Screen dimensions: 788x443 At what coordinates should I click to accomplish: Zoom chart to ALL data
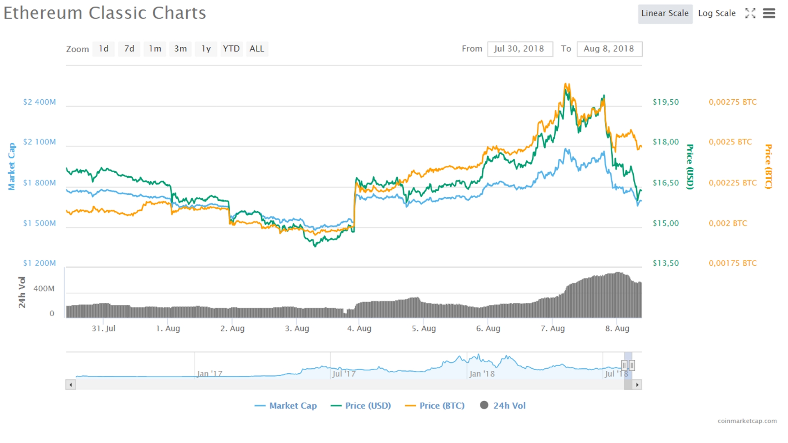[257, 49]
